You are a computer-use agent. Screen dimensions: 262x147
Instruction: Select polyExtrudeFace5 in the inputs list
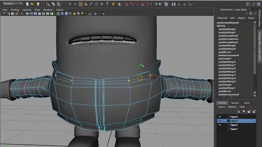click(228, 36)
